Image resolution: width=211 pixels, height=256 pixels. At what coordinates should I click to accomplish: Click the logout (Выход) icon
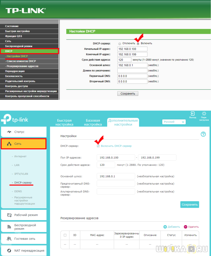pyautogui.click(x=192, y=114)
